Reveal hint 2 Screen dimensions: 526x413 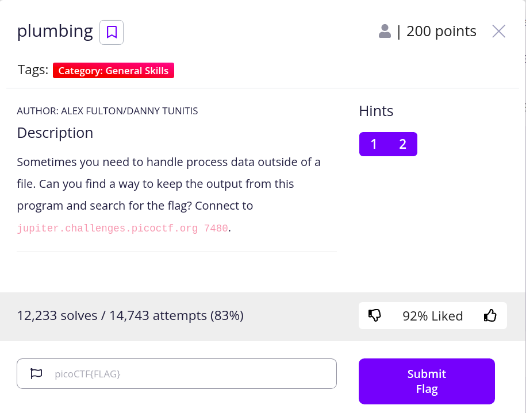[402, 144]
